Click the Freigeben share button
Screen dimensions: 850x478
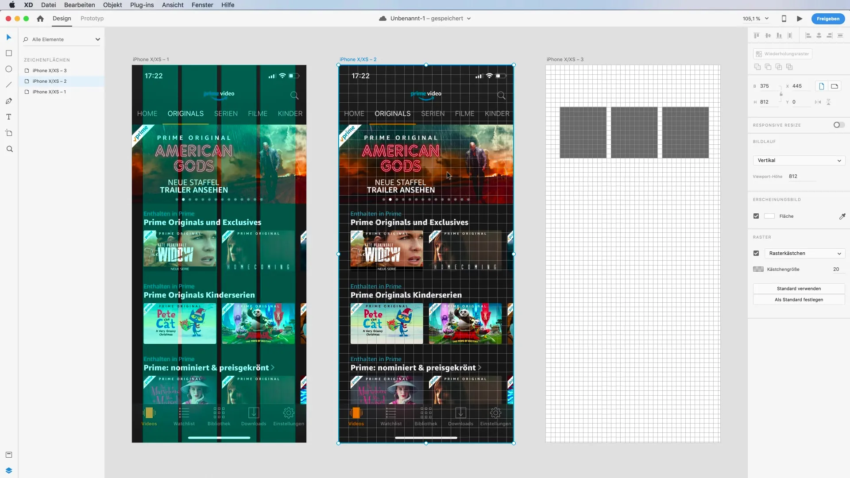(x=828, y=19)
